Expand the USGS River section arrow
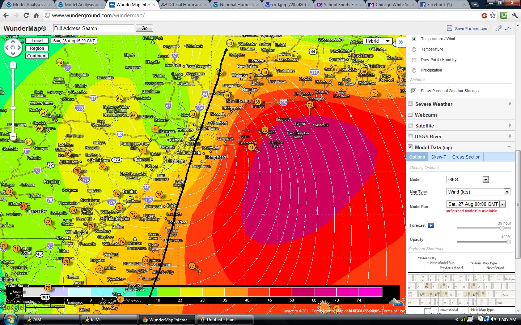 pyautogui.click(x=510, y=136)
